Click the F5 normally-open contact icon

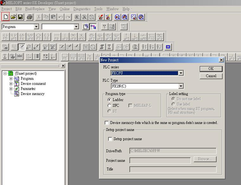pos(5,37)
